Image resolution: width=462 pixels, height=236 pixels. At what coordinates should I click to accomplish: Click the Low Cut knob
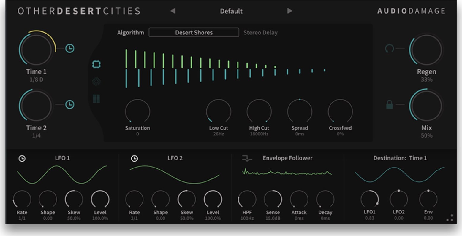[x=219, y=111]
